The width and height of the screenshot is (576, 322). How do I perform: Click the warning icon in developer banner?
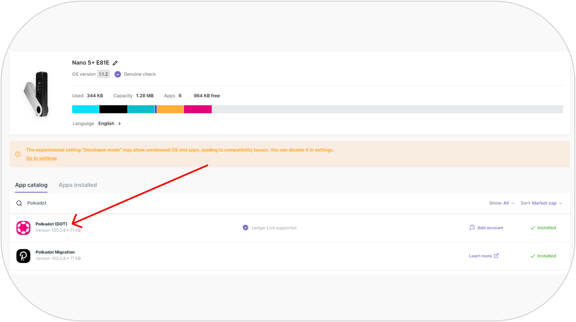tap(18, 154)
